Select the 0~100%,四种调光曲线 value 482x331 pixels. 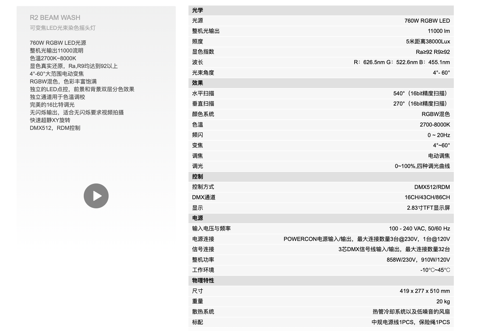[x=422, y=166]
